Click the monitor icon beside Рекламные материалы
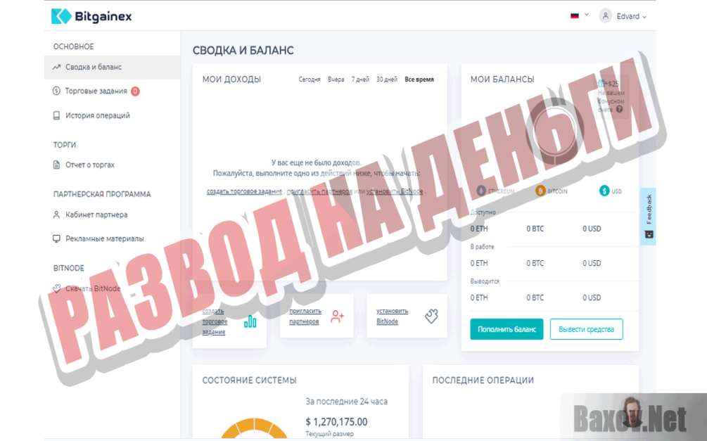The height and width of the screenshot is (441, 707). 56,238
